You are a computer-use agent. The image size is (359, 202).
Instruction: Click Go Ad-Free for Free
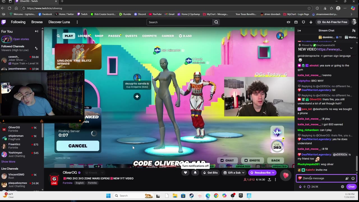332,22
